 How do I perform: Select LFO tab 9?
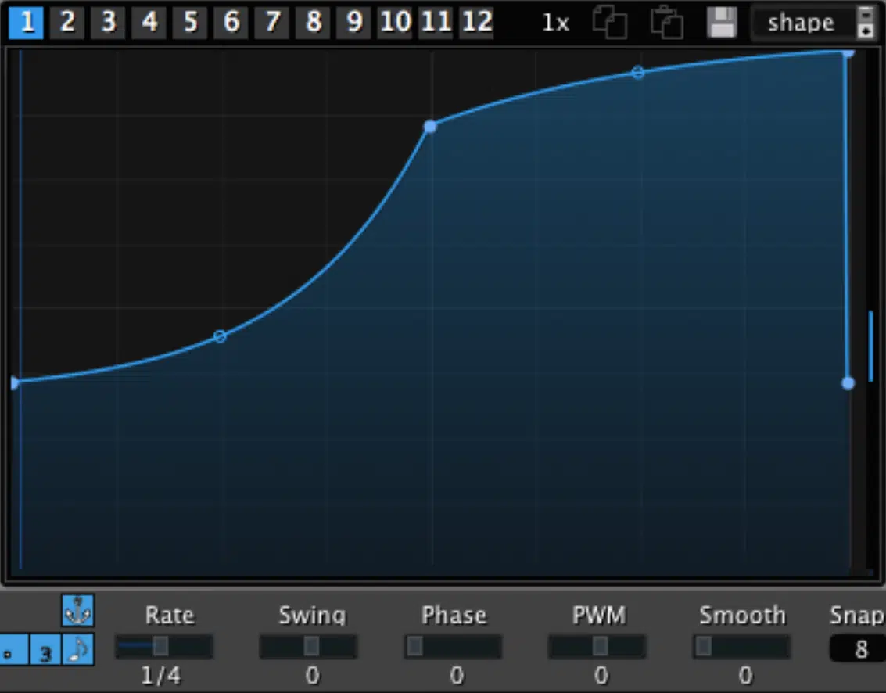click(353, 23)
